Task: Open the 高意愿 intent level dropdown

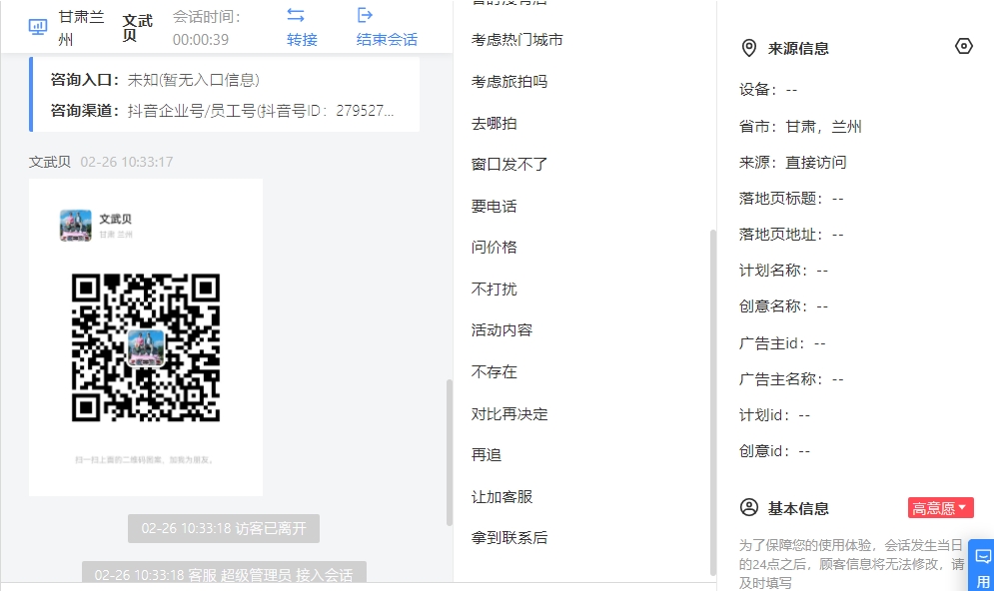Action: (940, 508)
